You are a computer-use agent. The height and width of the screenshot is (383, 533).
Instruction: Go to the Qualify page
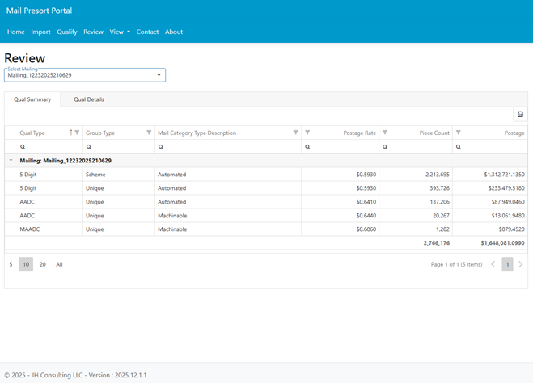point(67,32)
